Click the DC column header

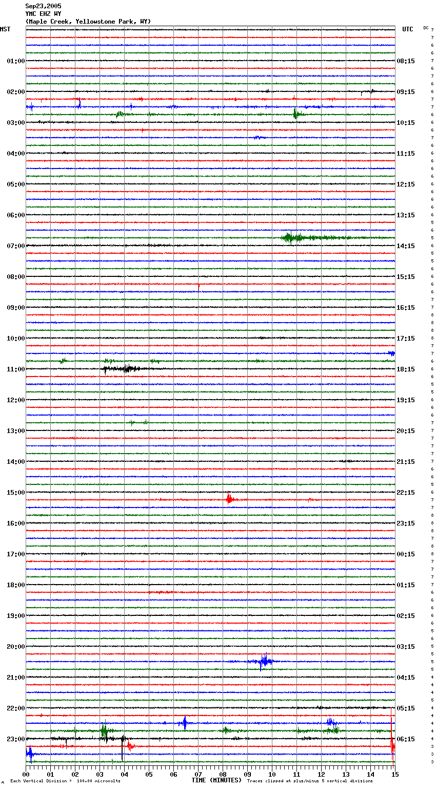click(426, 28)
